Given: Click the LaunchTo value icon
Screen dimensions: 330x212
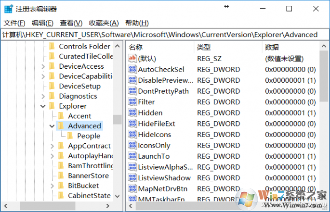Looking at the screenshot, I should click(132, 156).
